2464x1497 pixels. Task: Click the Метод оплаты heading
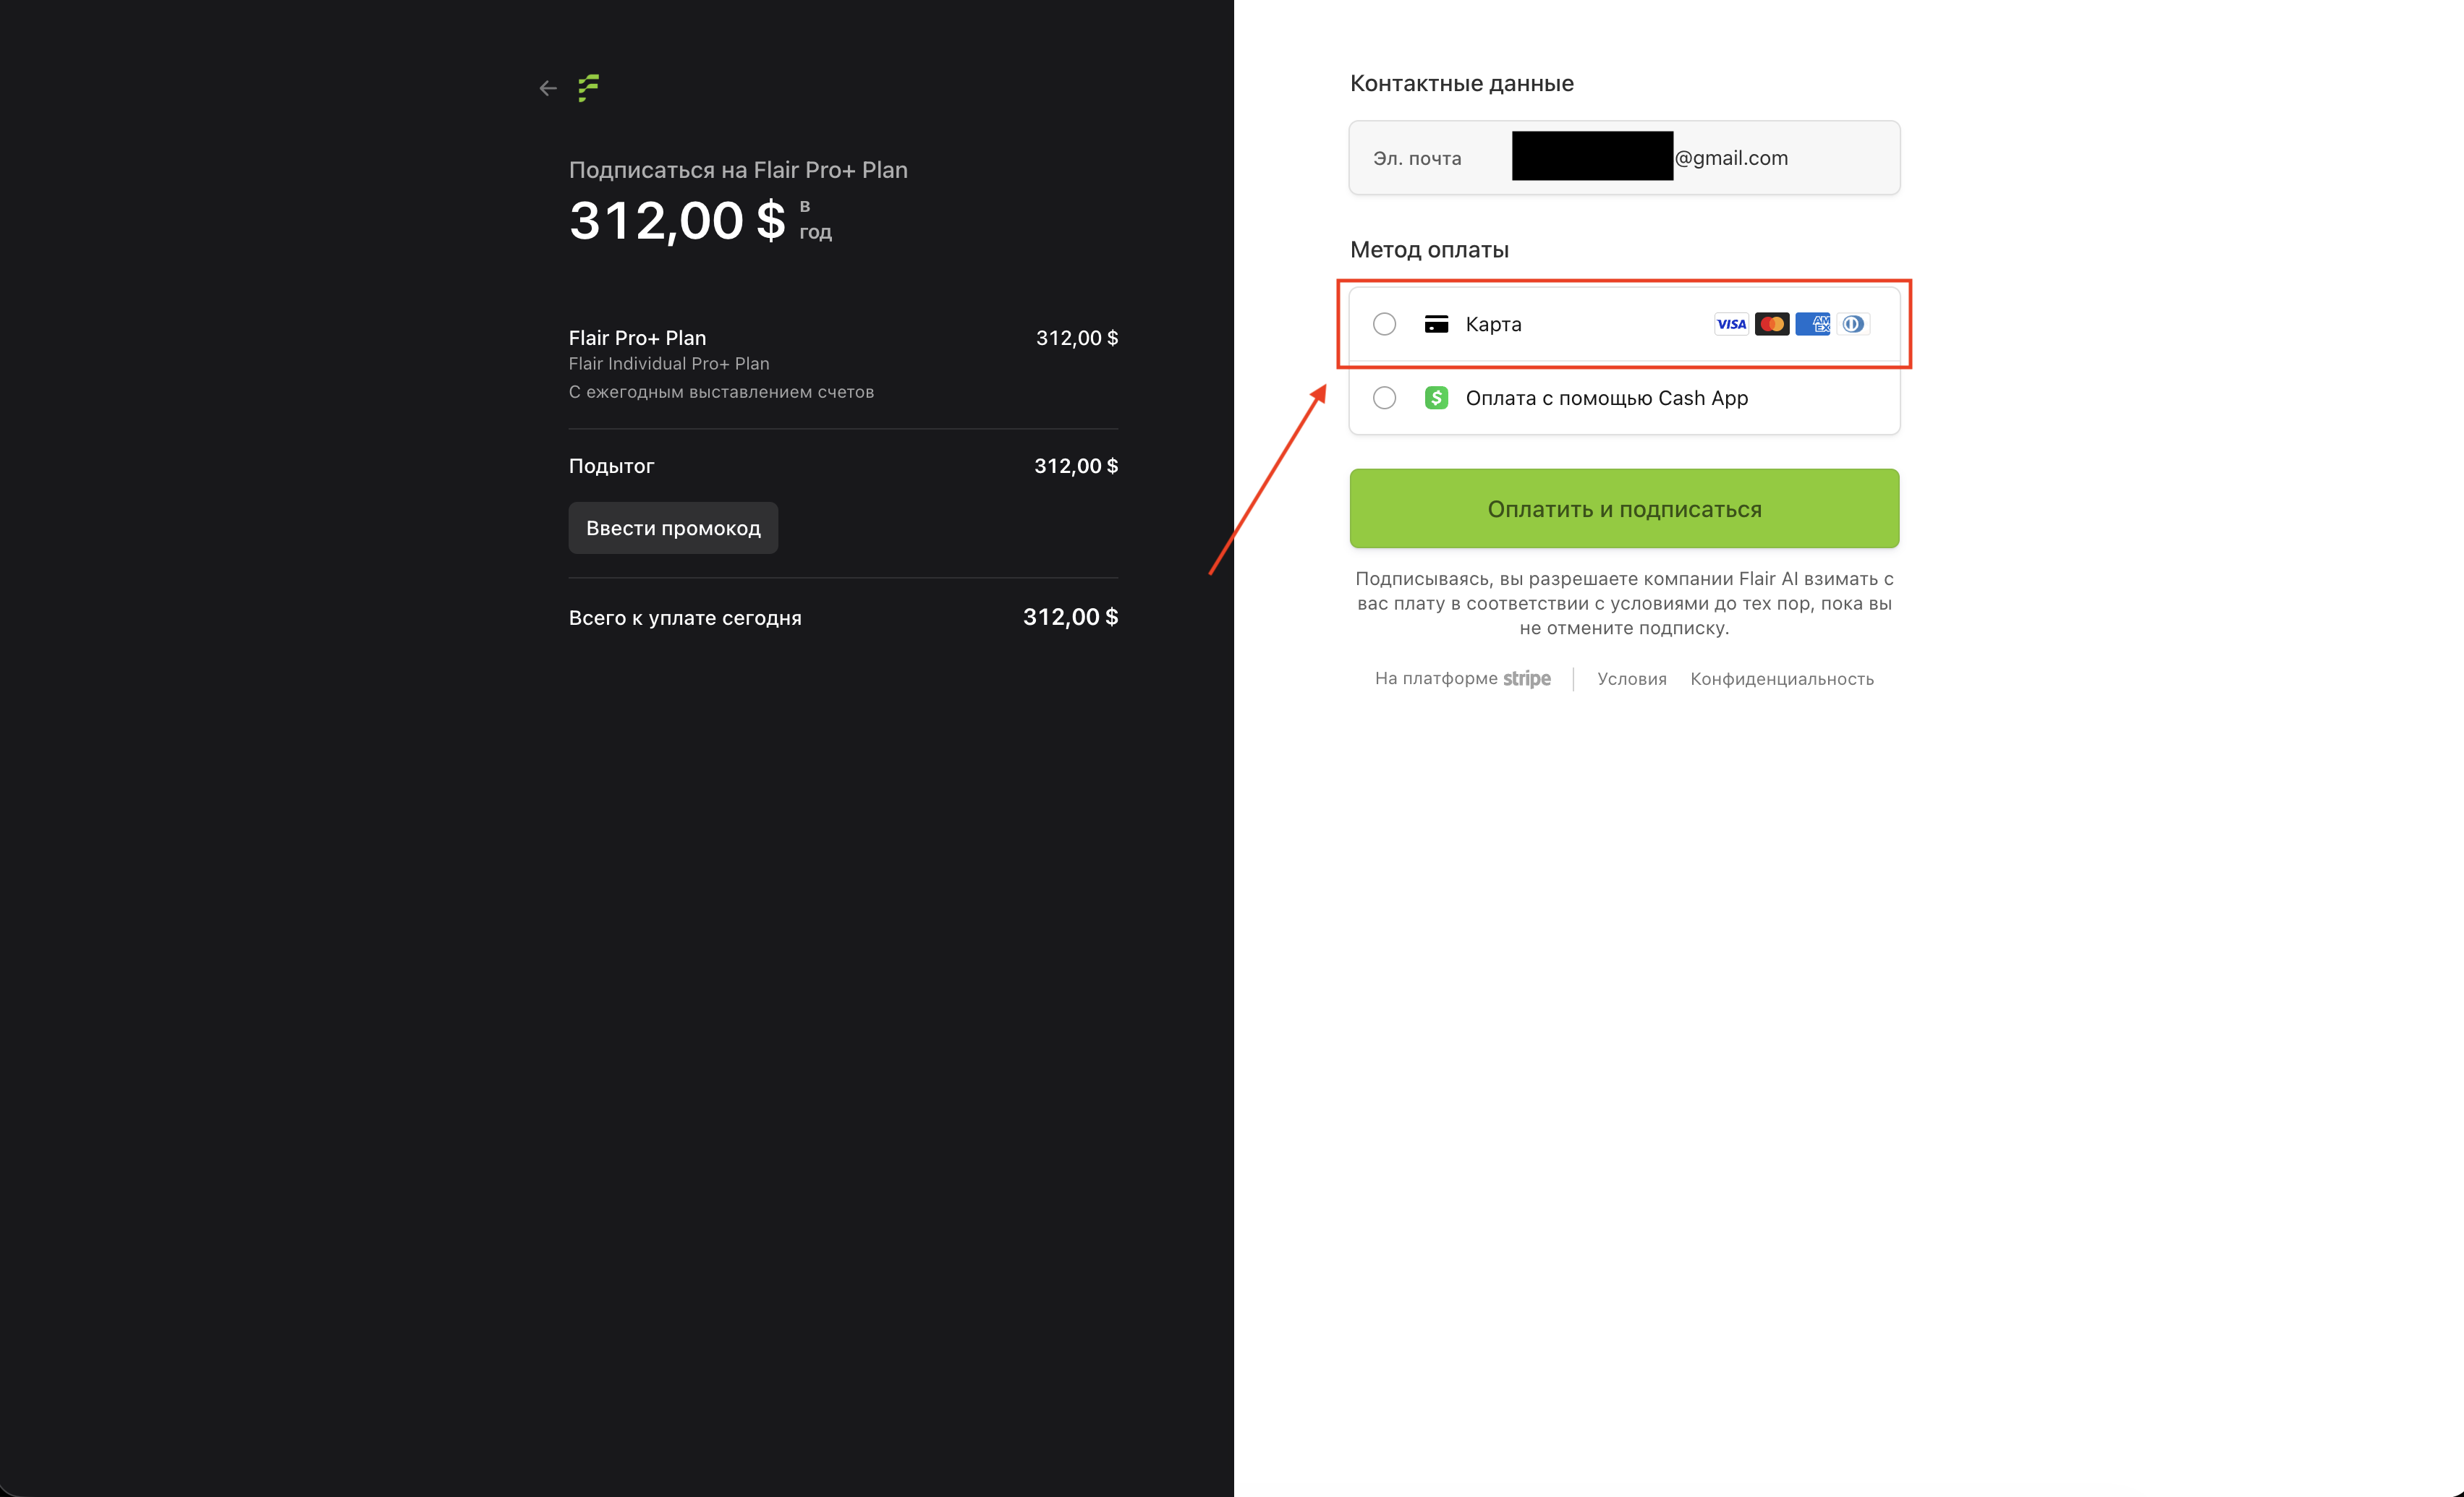pyautogui.click(x=1429, y=250)
